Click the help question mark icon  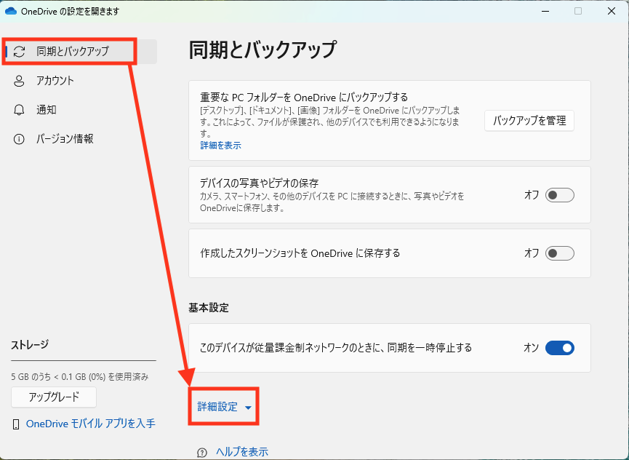pos(202,453)
